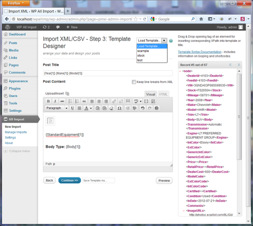Collapse the node element in XML tree
The height and width of the screenshot is (226, 253).
180,71
